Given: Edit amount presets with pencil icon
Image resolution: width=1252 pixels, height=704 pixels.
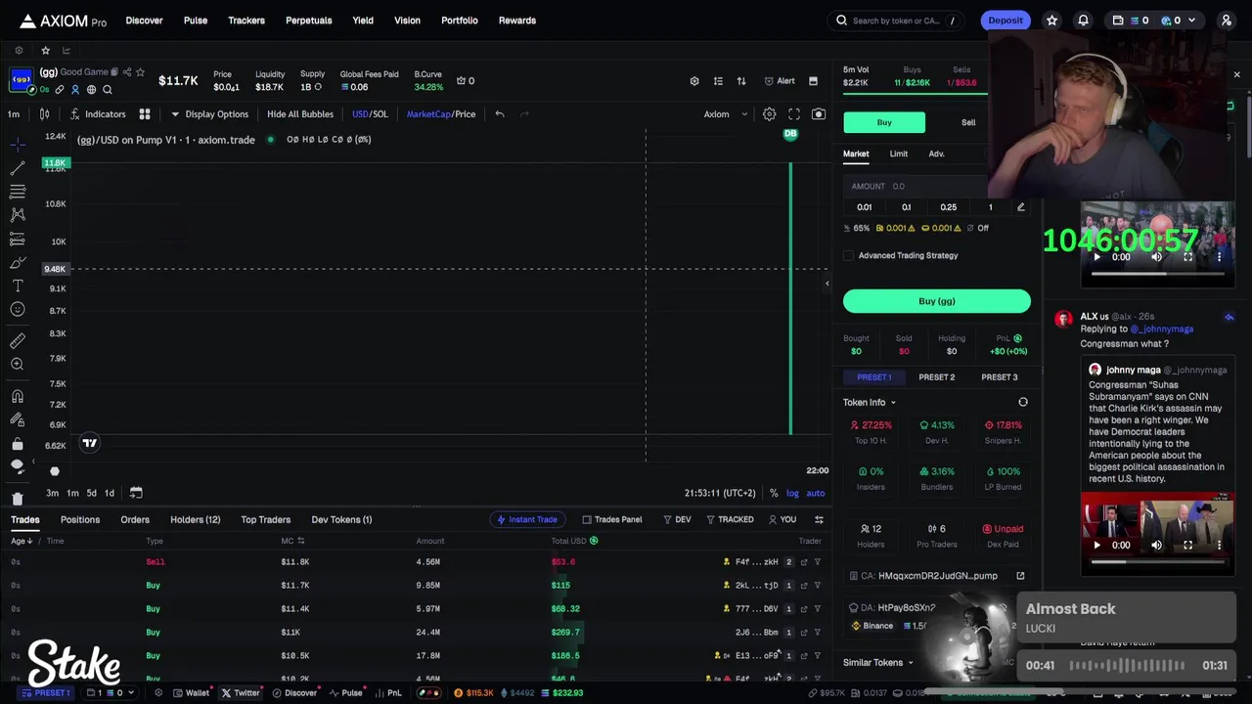Looking at the screenshot, I should (1021, 207).
